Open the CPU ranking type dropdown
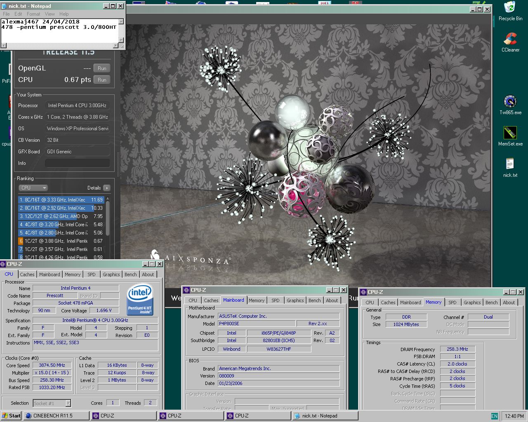The width and height of the screenshot is (528, 422). 33,188
